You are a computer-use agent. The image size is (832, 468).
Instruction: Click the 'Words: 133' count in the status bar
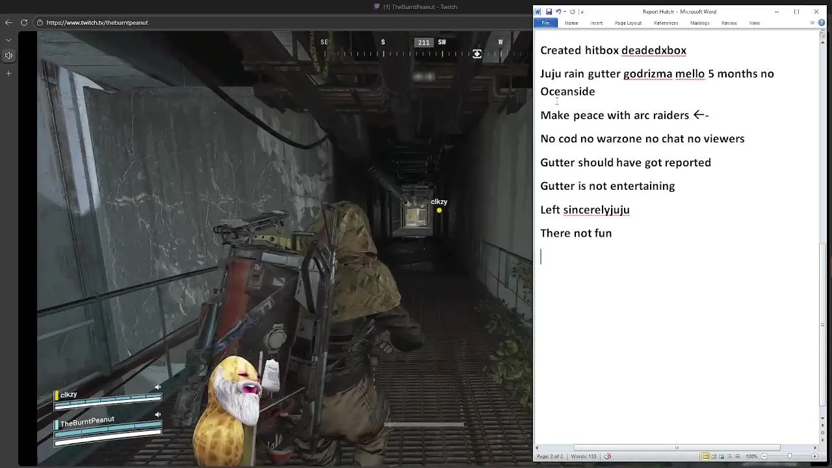point(583,456)
